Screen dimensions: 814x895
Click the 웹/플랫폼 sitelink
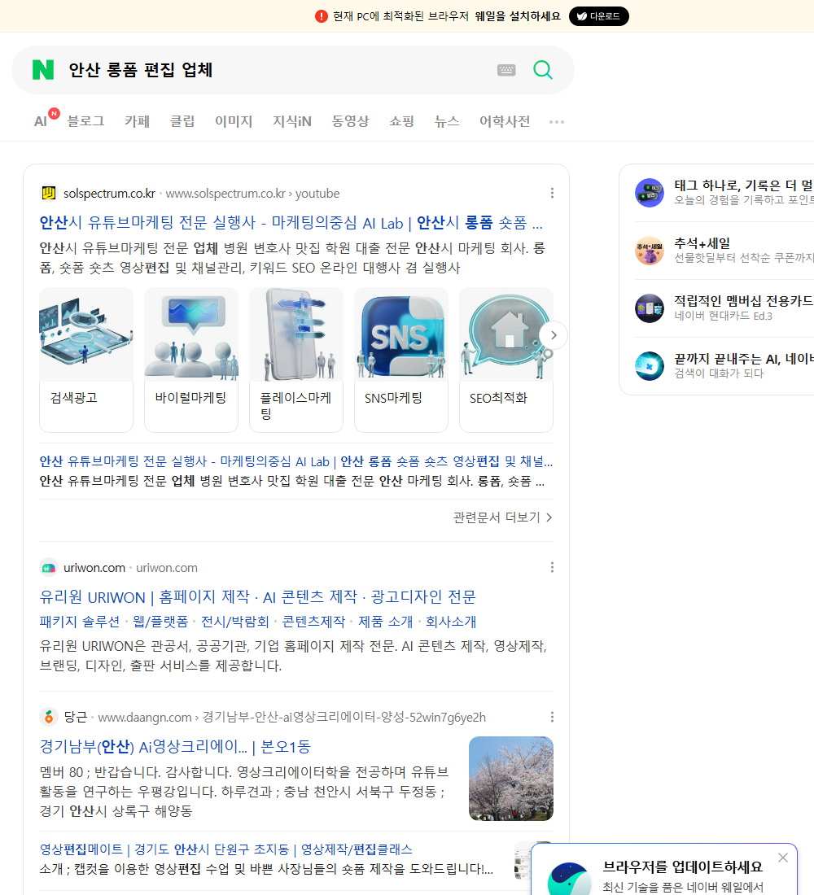(160, 622)
